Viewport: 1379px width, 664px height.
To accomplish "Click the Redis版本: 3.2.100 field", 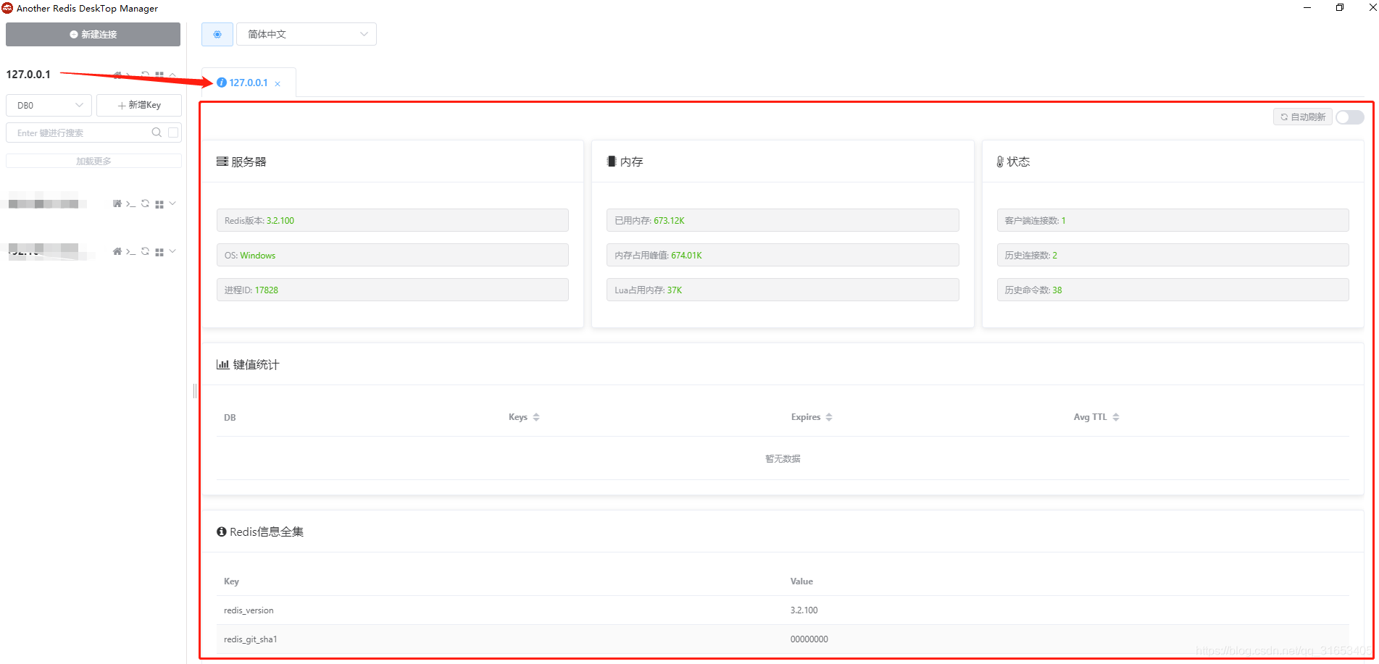I will tap(392, 220).
